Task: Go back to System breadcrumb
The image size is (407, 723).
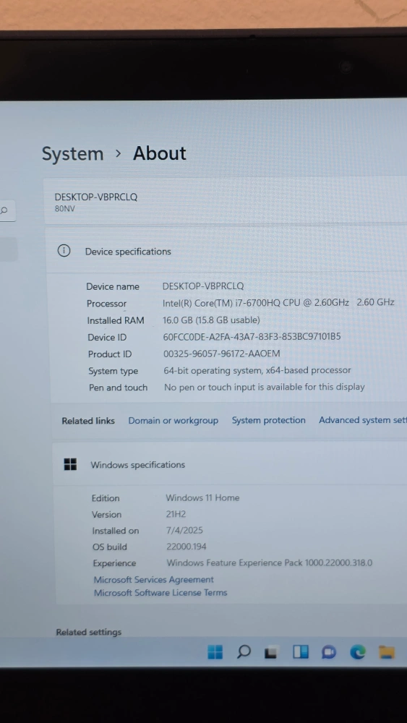Action: [73, 154]
